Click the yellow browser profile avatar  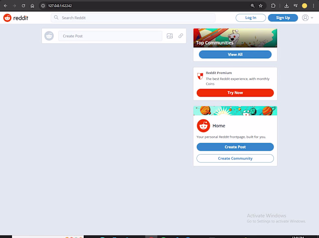coord(304,6)
